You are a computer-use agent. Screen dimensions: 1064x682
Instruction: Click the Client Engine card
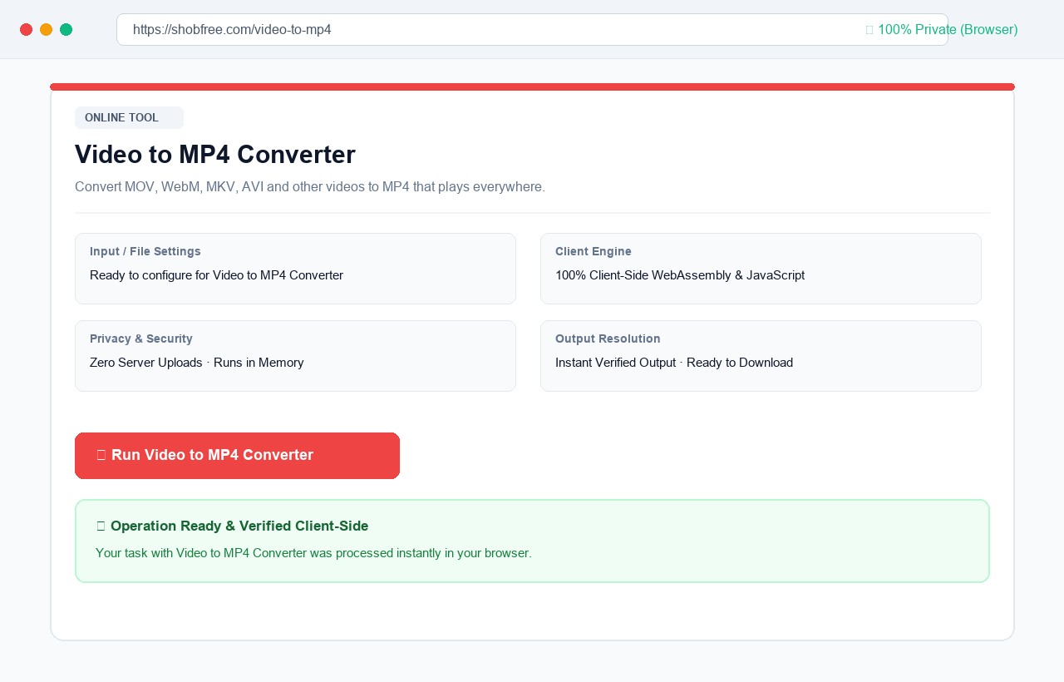coord(761,269)
